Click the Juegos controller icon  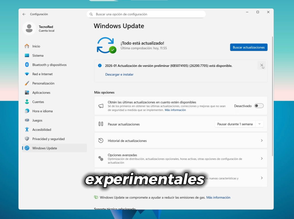[27, 120]
